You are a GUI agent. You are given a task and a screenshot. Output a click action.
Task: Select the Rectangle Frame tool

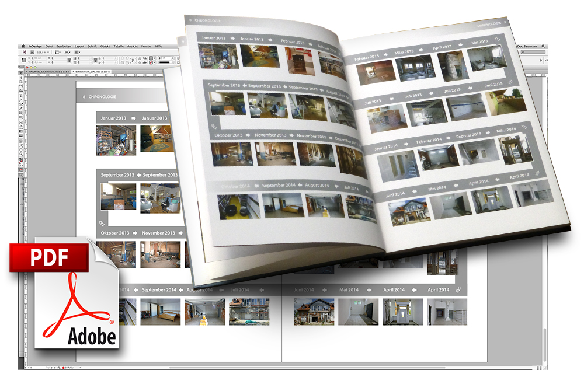[21, 113]
